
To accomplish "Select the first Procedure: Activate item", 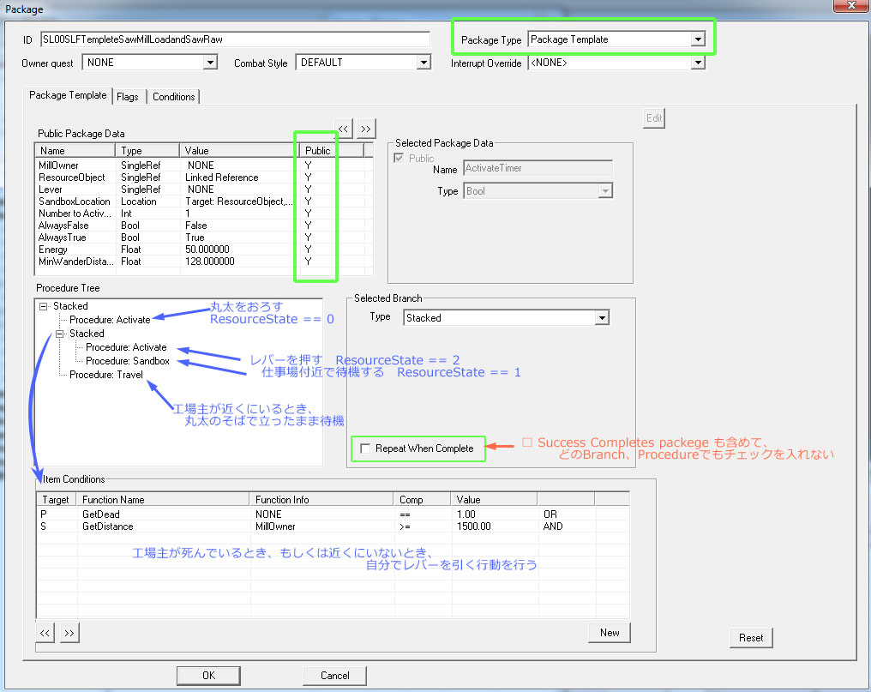I will tap(110, 320).
